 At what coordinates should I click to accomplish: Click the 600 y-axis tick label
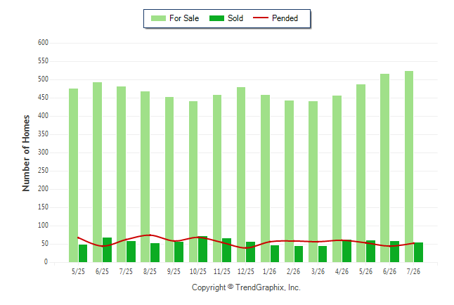click(x=43, y=43)
